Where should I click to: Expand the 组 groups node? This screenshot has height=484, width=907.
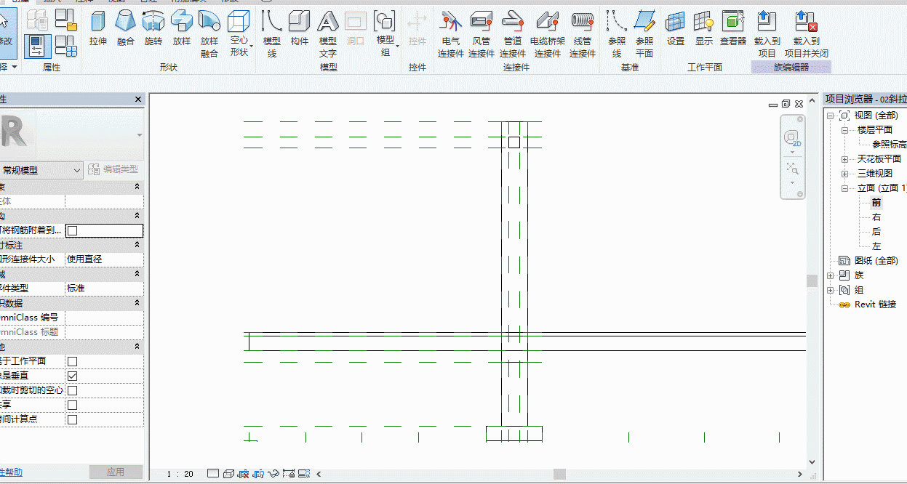pyautogui.click(x=830, y=290)
